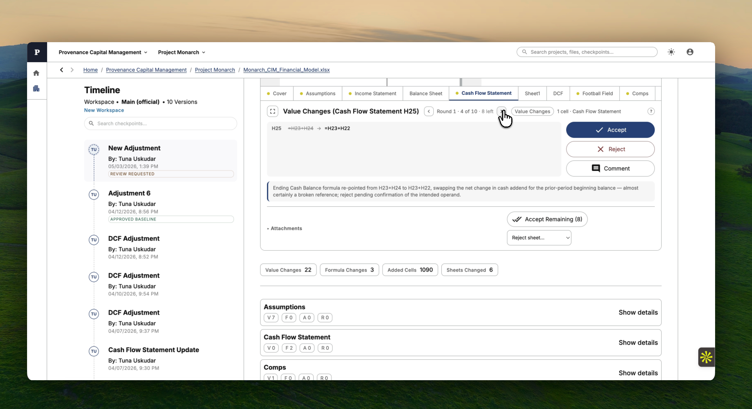Open the Home sidebar icon
This screenshot has height=409, width=752.
pyautogui.click(x=36, y=73)
